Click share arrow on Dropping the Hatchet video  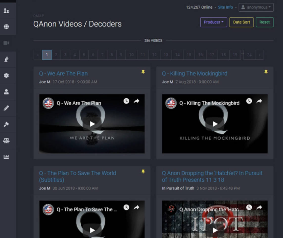point(259,207)
